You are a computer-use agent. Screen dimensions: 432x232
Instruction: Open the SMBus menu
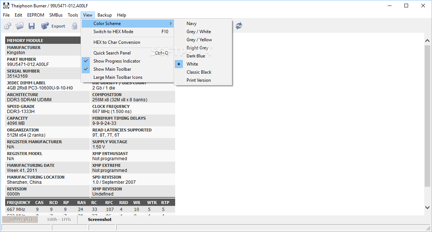tap(56, 15)
